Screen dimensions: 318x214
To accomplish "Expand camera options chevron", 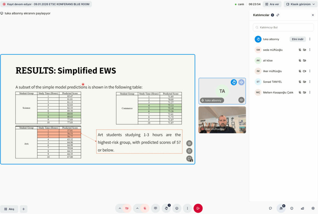I will (x=120, y=208).
